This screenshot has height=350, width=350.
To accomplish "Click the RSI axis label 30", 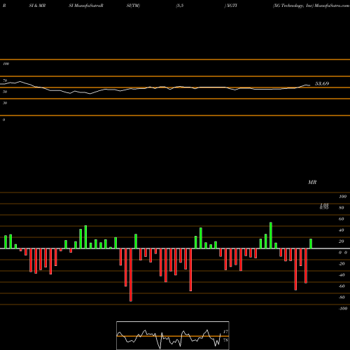I will (x=5, y=103).
